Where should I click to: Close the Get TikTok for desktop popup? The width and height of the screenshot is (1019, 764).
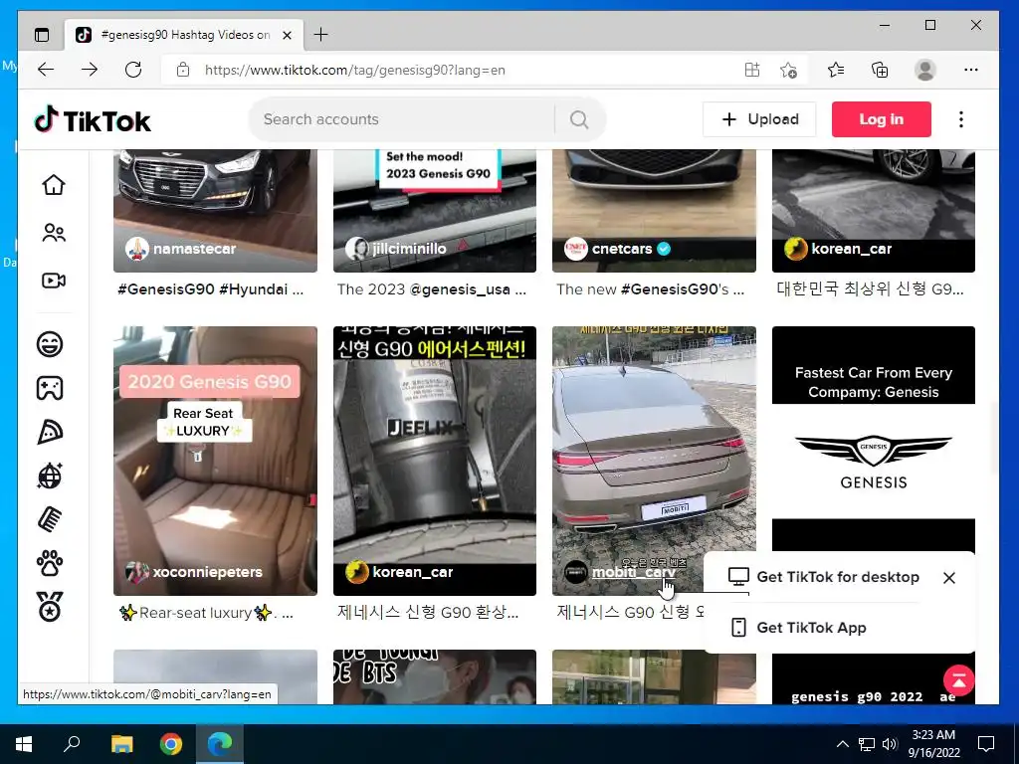[x=948, y=578]
